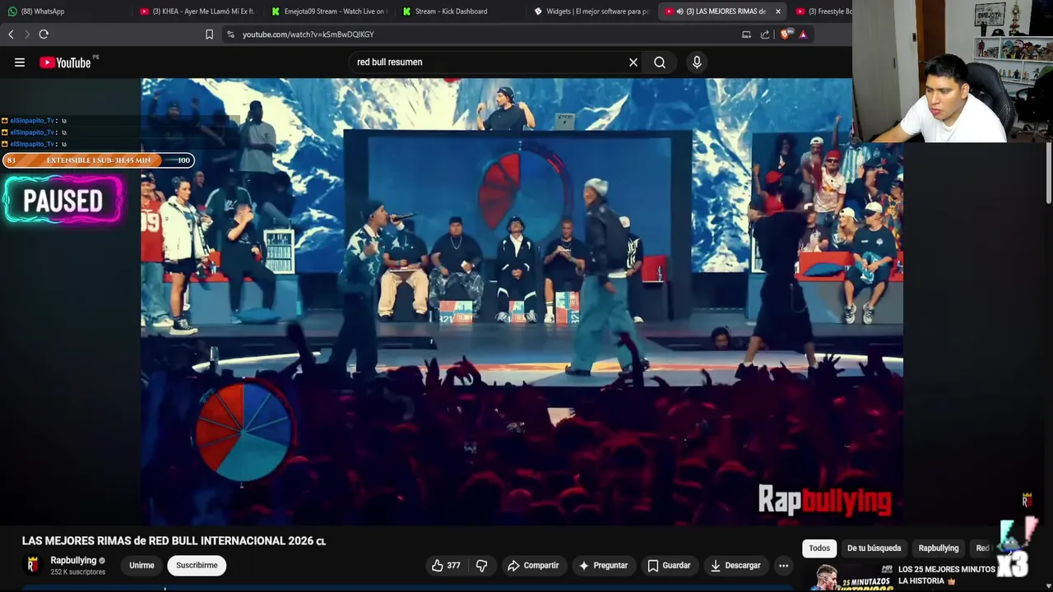Reload the page with the refresh icon
The height and width of the screenshot is (592, 1053).
pos(44,35)
